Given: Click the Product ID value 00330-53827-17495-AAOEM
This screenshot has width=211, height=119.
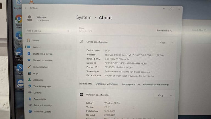Looking at the screenshot, I should coord(119,67).
